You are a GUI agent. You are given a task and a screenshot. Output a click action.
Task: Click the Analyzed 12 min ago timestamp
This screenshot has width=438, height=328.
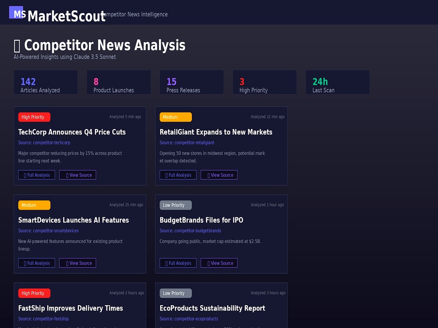[268, 117]
